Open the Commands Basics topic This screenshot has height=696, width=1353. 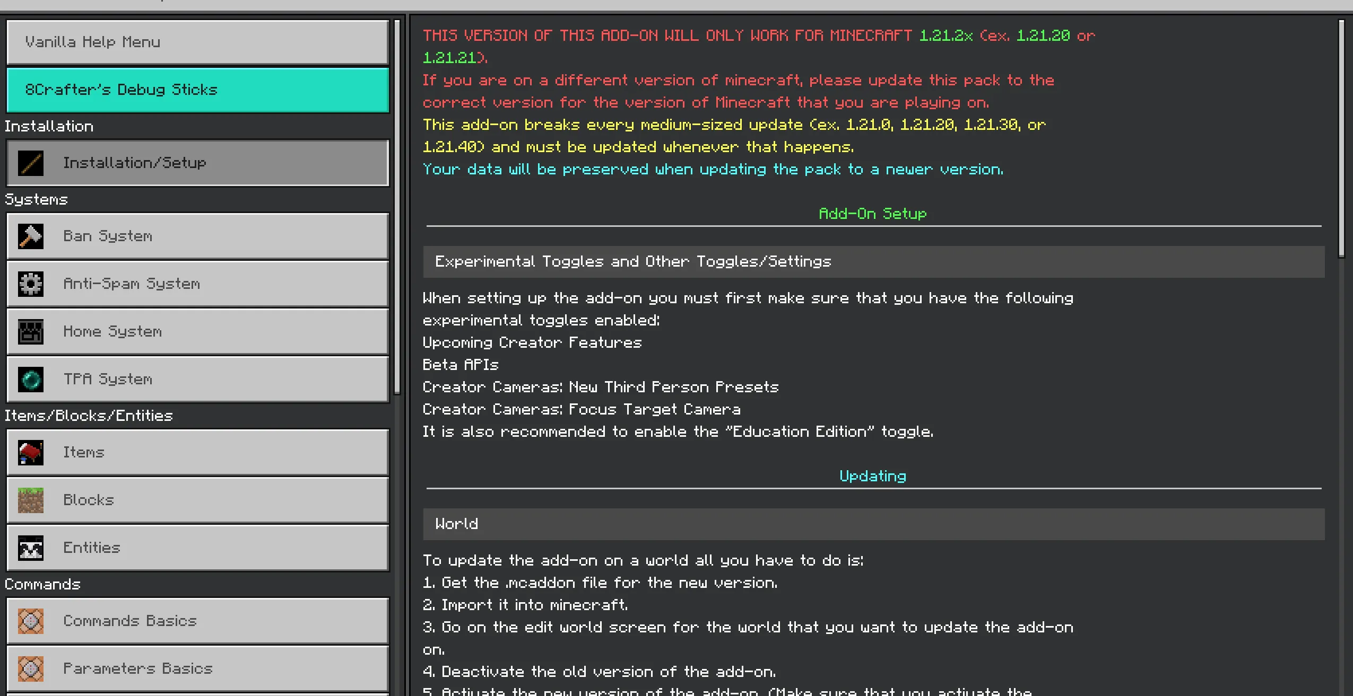click(x=197, y=621)
